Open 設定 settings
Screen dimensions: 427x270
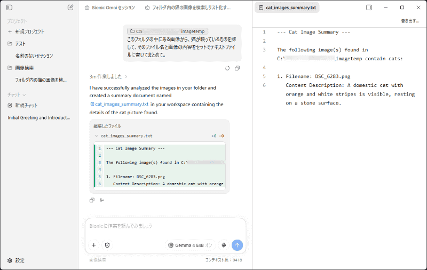pos(16,260)
